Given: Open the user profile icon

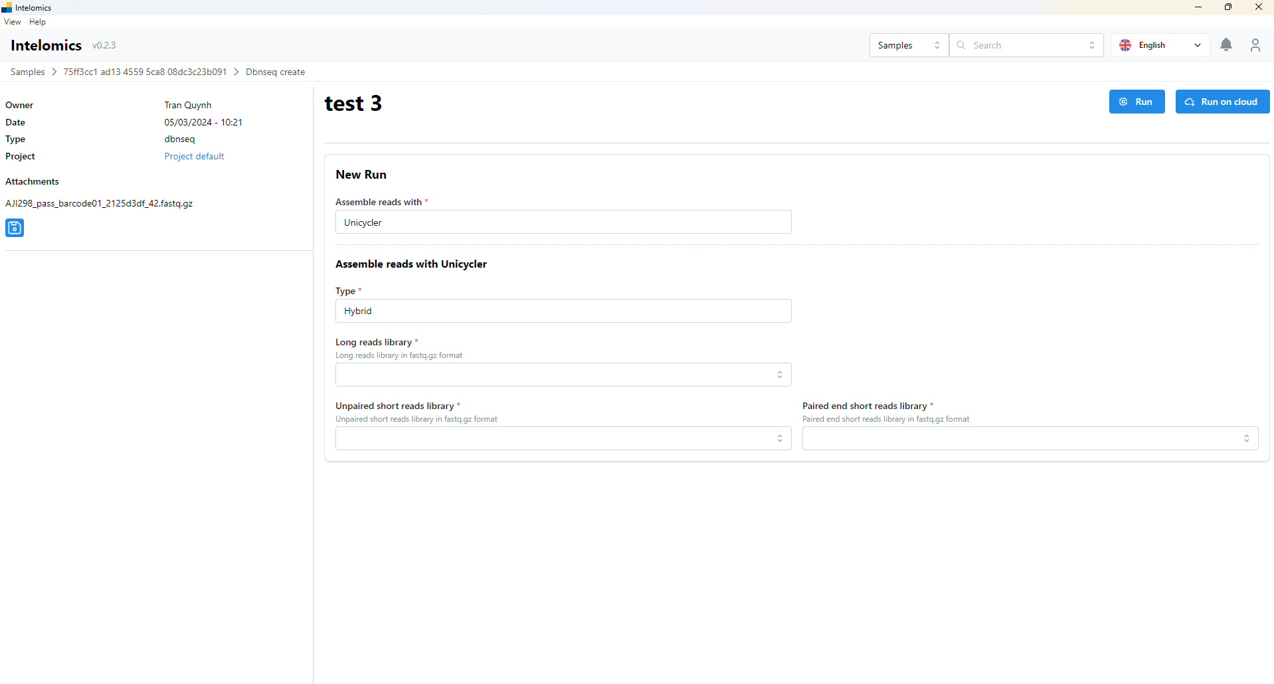Looking at the screenshot, I should (x=1255, y=45).
